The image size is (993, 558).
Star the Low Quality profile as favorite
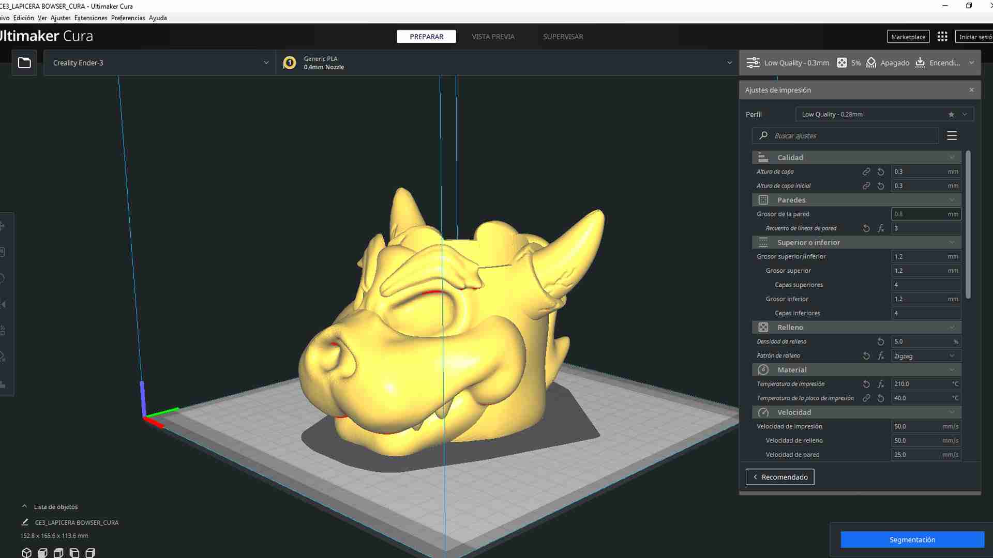(951, 114)
